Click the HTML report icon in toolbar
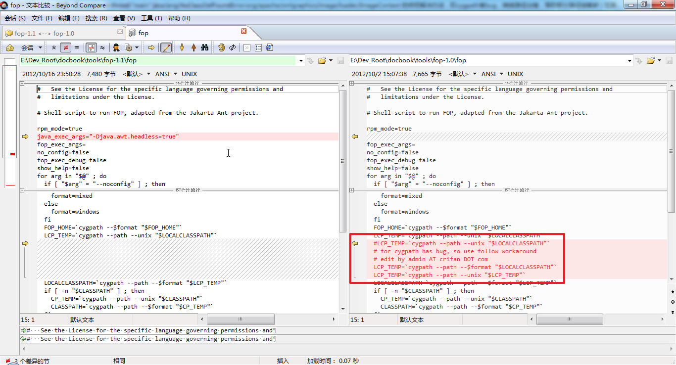Image resolution: width=676 pixels, height=365 pixels. click(269, 48)
